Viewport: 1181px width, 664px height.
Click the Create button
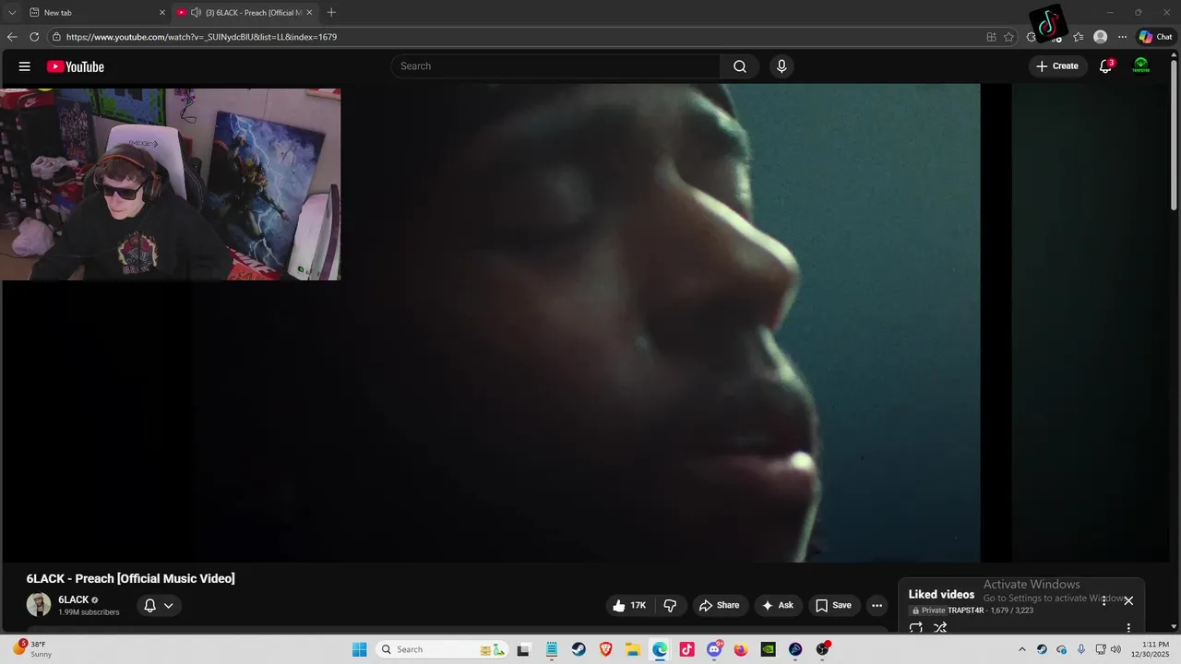coord(1057,66)
